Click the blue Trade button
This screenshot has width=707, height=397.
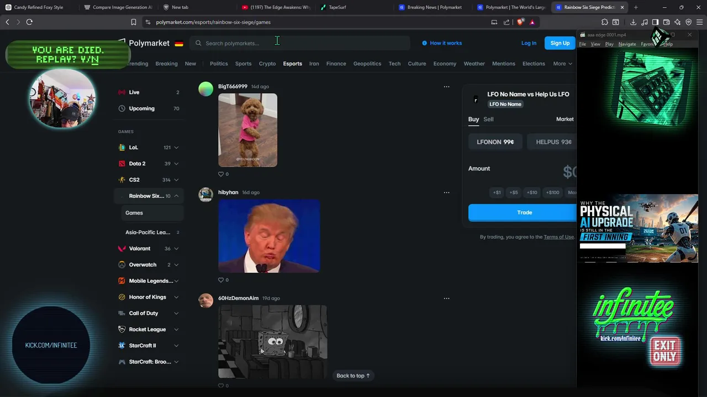tap(523, 213)
